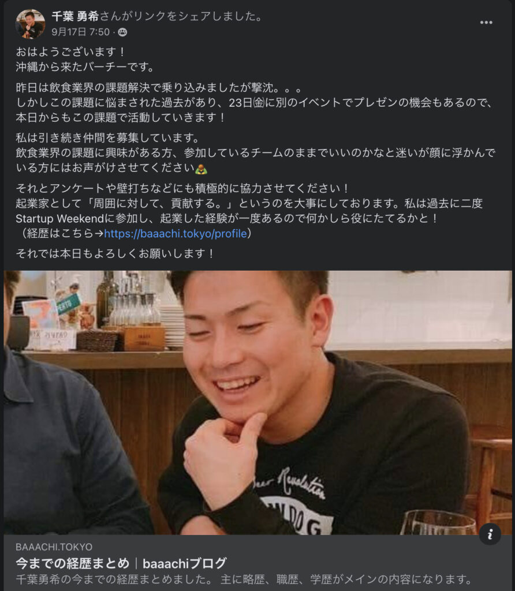
Task: Click the さんがリンクをシェアしました header text
Action: click(x=181, y=16)
